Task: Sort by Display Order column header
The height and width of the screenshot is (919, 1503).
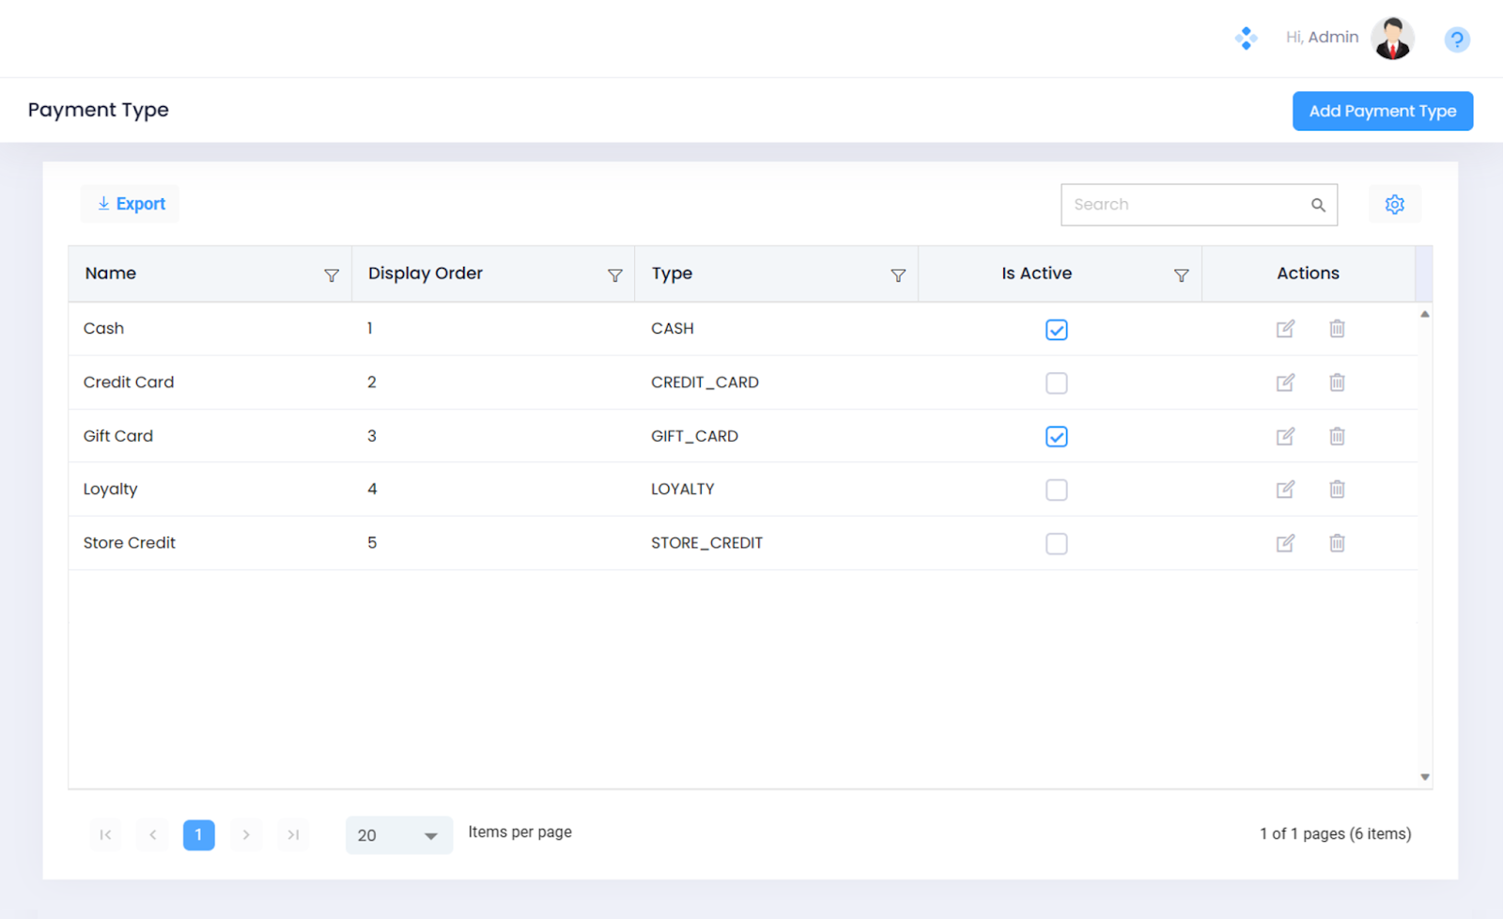Action: [x=426, y=273]
